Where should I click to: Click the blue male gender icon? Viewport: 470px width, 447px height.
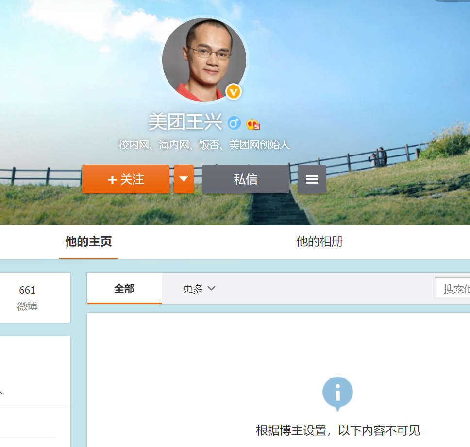pyautogui.click(x=234, y=123)
